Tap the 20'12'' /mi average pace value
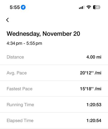The width and height of the screenshot is (108, 129). tap(91, 73)
